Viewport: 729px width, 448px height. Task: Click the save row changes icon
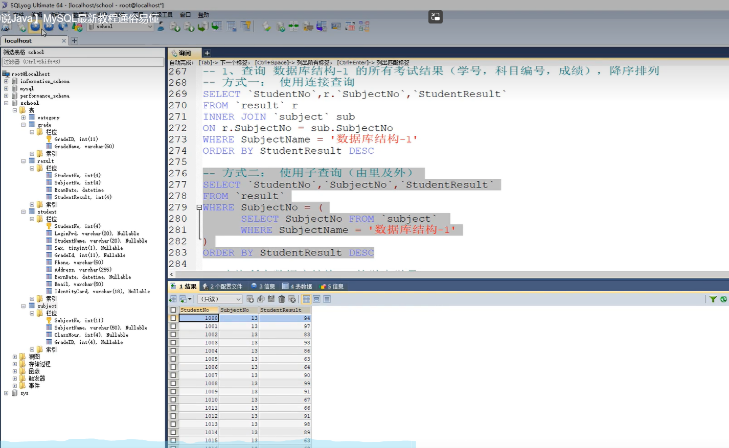coord(271,299)
